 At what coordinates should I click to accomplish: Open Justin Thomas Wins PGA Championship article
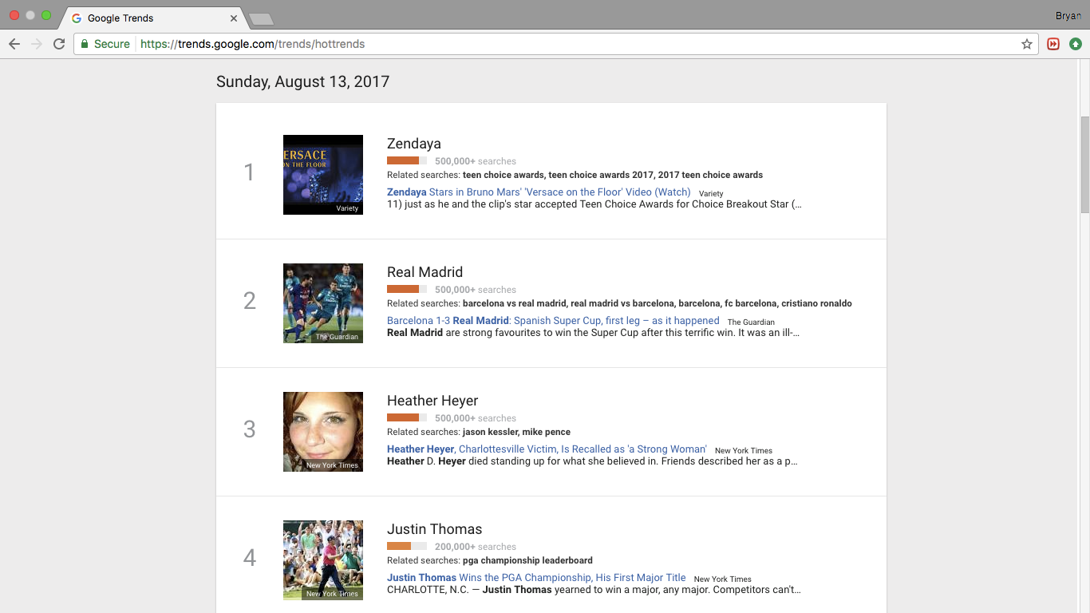pos(536,577)
